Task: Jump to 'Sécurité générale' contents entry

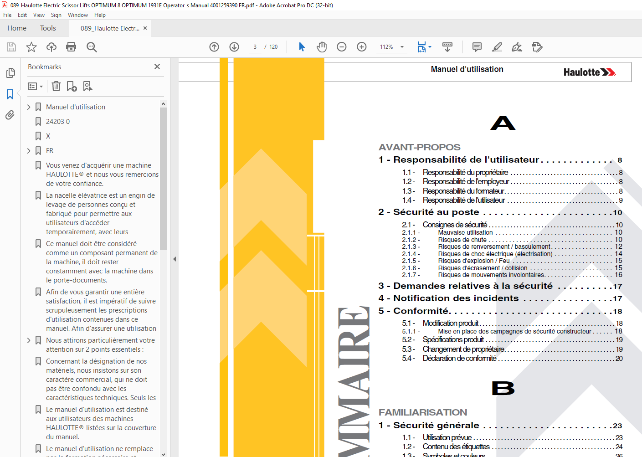Action: [x=500, y=426]
